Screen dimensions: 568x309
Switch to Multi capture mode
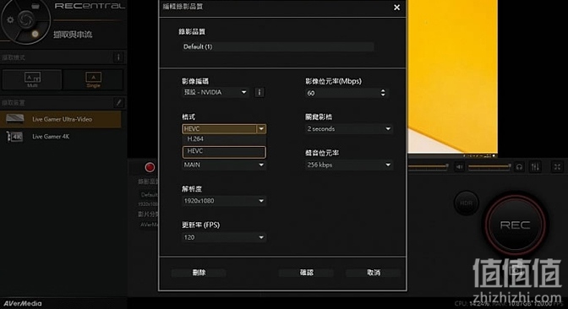pyautogui.click(x=32, y=80)
